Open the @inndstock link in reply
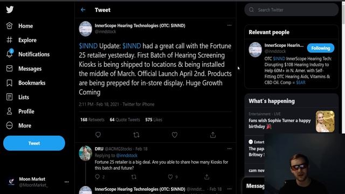This screenshot has width=345, height=194. pyautogui.click(x=127, y=155)
